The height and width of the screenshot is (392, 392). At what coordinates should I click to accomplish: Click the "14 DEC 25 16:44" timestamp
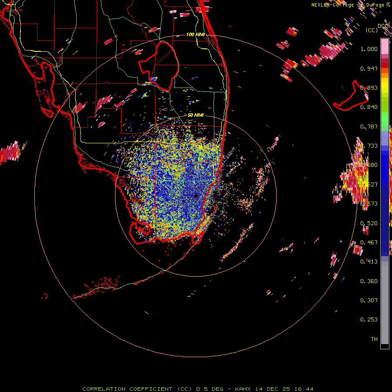coord(284,389)
